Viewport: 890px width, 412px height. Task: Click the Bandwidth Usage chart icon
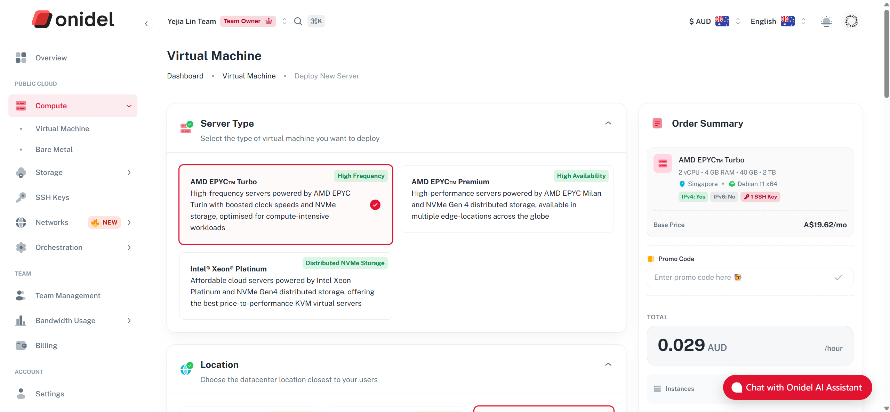[21, 321]
